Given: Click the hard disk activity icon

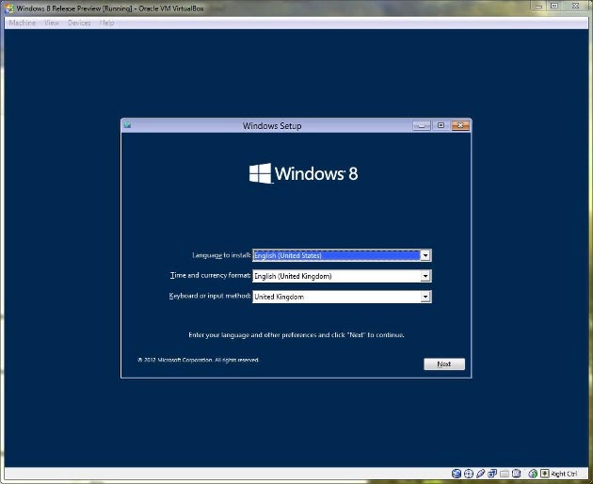Looking at the screenshot, I should click(x=456, y=474).
